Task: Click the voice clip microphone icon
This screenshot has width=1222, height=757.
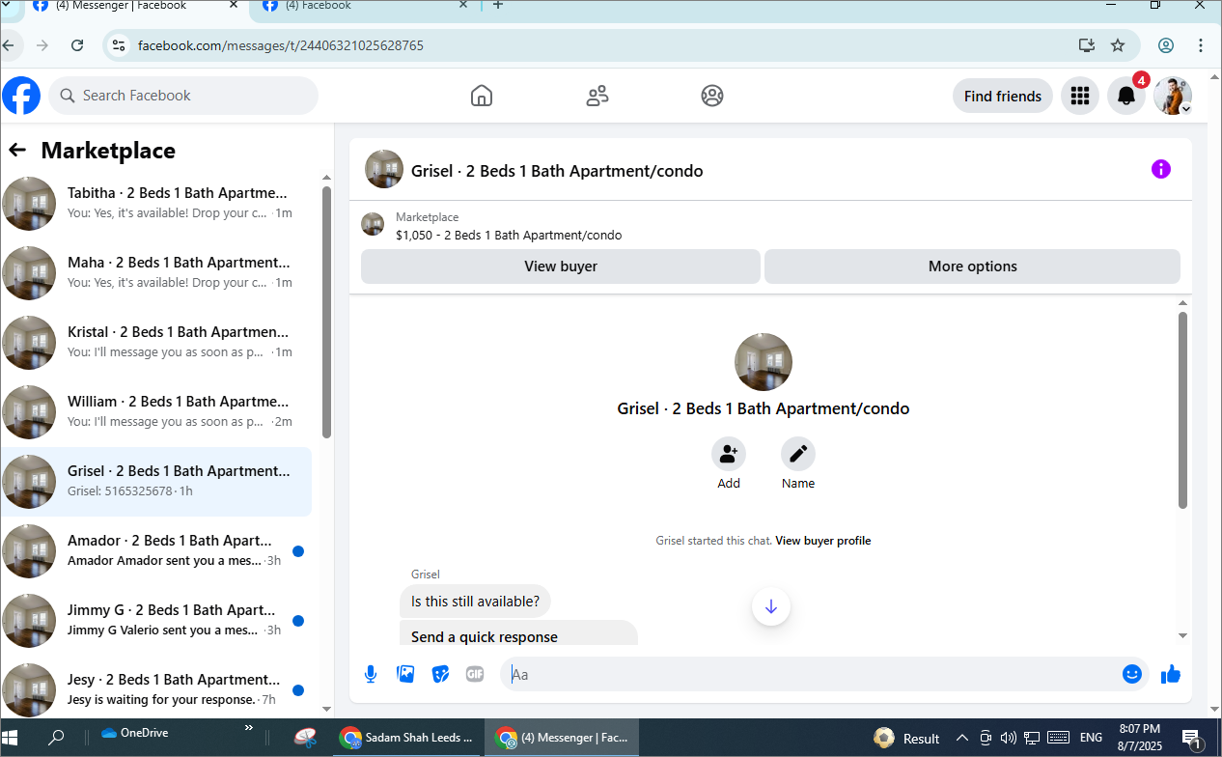Action: tap(370, 674)
